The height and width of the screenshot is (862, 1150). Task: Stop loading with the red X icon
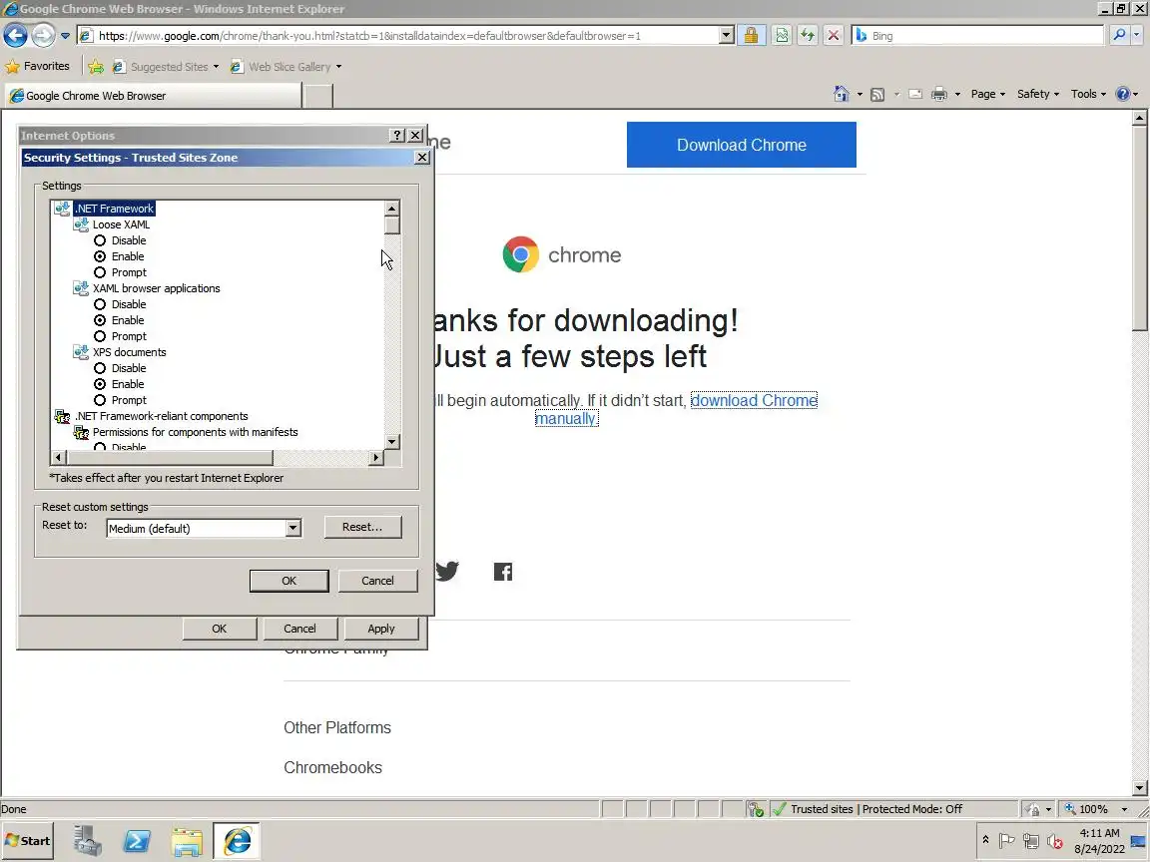click(834, 35)
